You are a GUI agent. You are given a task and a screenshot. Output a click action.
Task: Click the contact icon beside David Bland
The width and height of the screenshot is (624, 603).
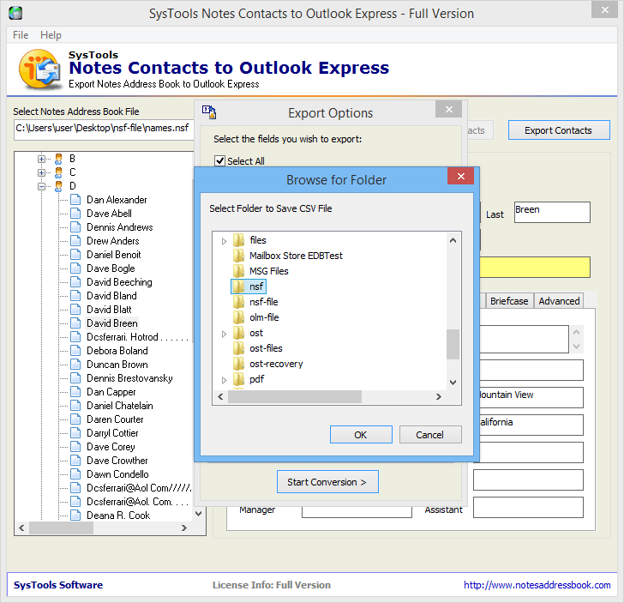click(75, 296)
